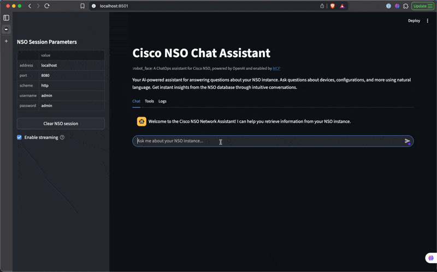
Task: Click the plus icon in vertical tab bar
Action: pyautogui.click(x=6, y=41)
